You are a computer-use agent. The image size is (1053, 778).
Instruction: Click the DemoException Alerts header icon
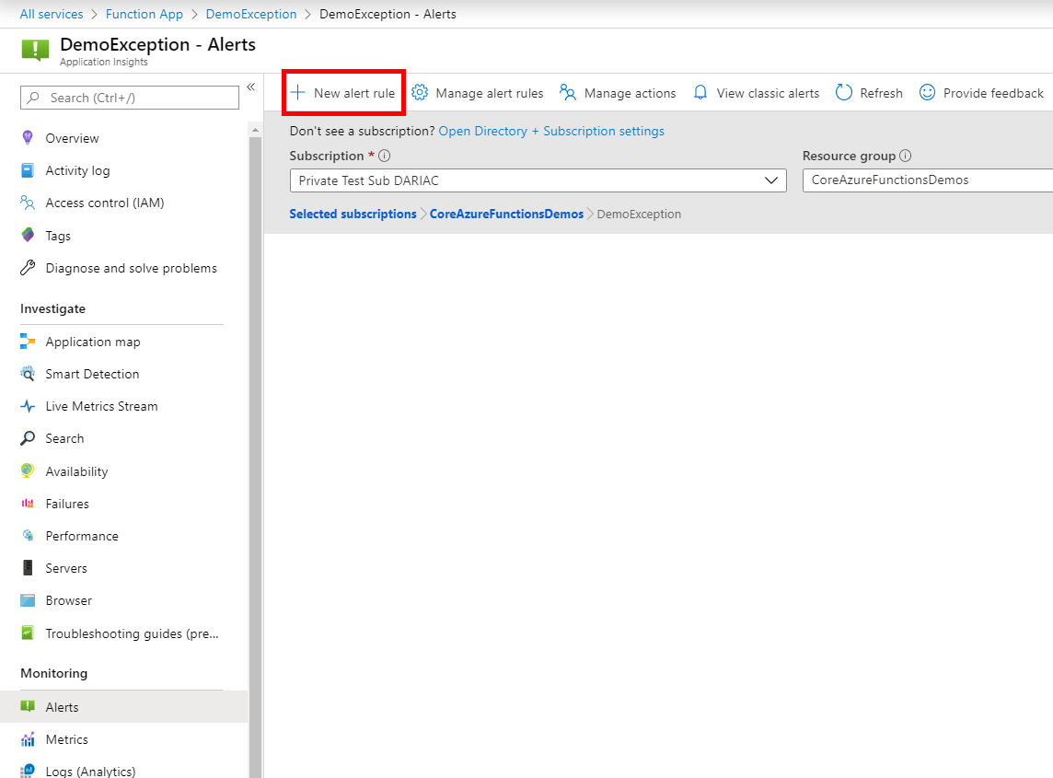pyautogui.click(x=35, y=50)
